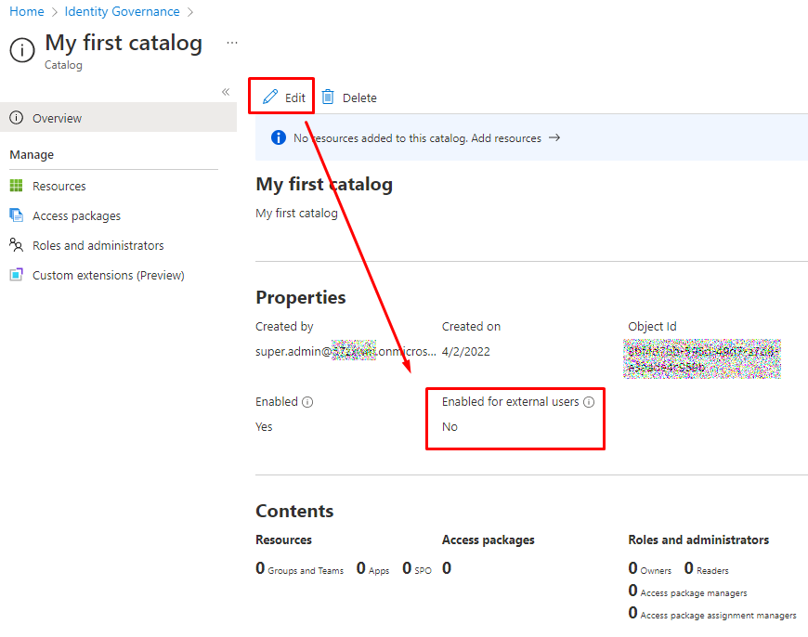
Task: Click info icon beside Enabled for external users
Action: 589,402
